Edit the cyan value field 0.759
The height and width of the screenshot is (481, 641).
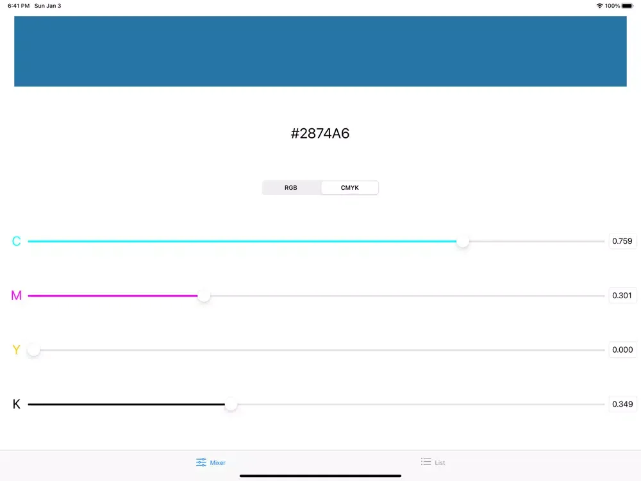pyautogui.click(x=622, y=241)
